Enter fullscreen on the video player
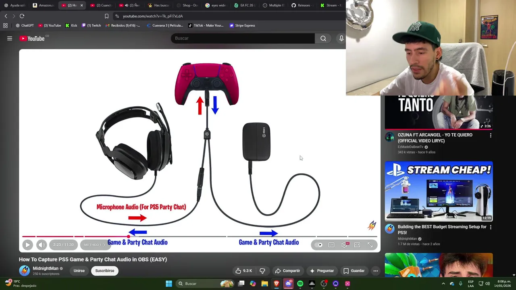Image resolution: width=516 pixels, height=290 pixels. [370, 245]
